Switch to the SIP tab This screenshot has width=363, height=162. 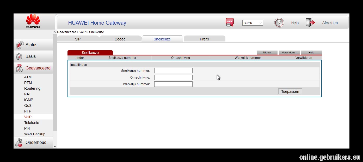click(x=78, y=39)
